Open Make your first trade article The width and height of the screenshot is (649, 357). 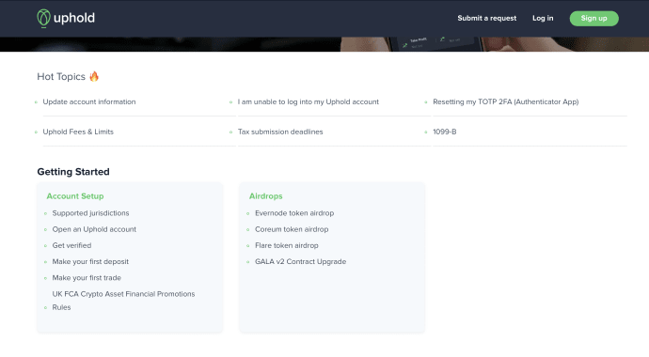(87, 278)
